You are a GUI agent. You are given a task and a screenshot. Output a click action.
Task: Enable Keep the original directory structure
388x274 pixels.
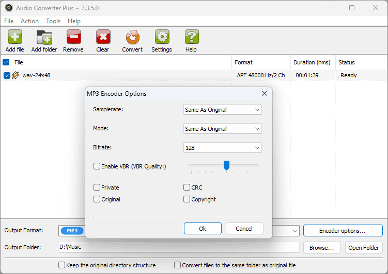[61, 265]
